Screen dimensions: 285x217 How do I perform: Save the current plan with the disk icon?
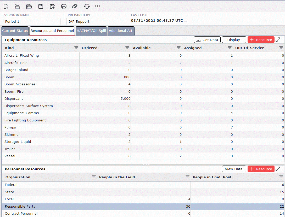[x=41, y=6]
